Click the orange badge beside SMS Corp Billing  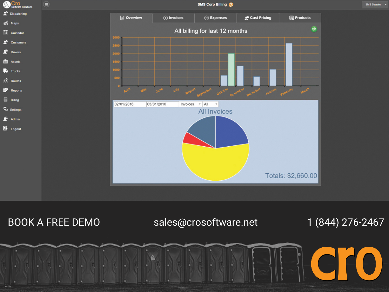tap(231, 5)
